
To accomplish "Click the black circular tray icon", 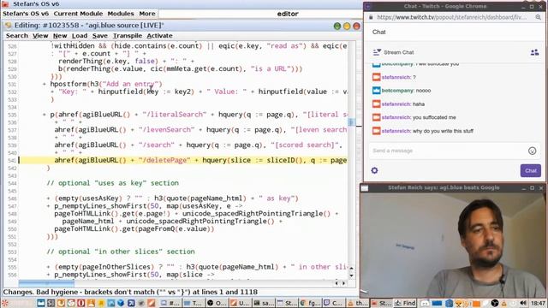I will (x=495, y=303).
